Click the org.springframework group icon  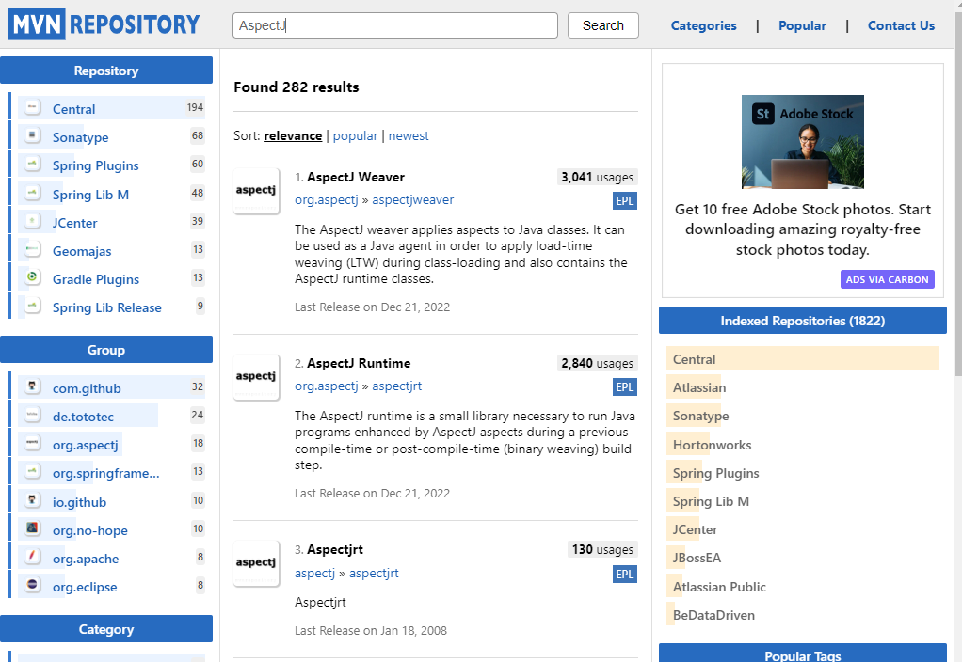[33, 471]
